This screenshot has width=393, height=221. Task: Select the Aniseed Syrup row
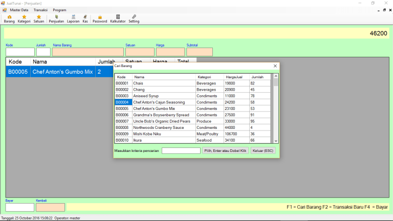146,96
